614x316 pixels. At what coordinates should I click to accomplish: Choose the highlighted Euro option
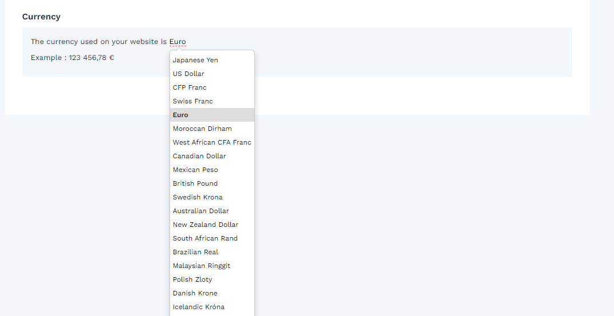click(212, 115)
